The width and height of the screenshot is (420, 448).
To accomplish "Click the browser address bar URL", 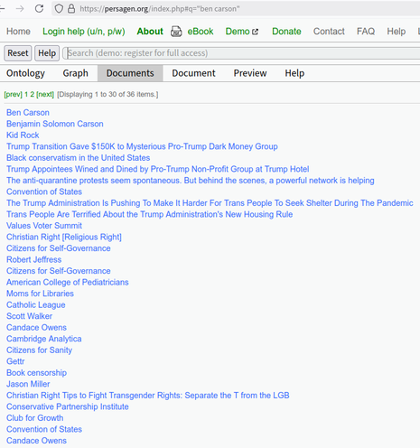I will [160, 9].
